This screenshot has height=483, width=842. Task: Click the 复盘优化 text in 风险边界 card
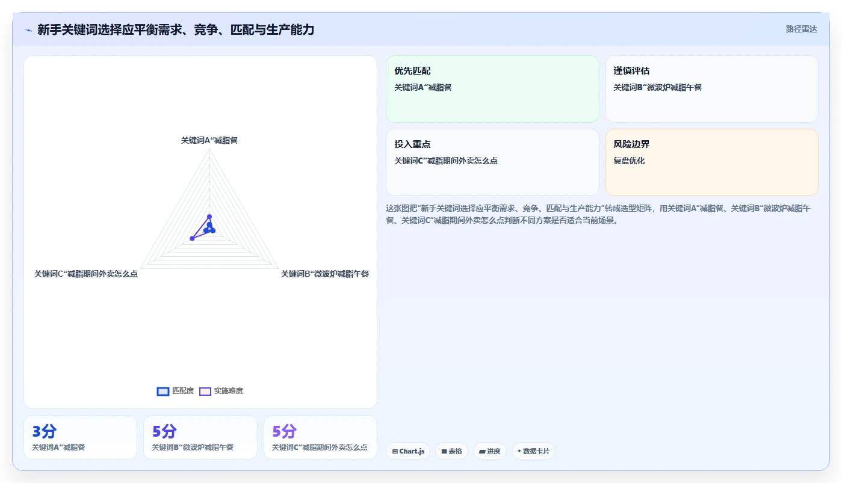629,161
